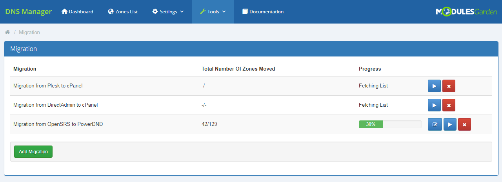Click 'Fetching List' status in Plesk row
502x182 pixels.
(373, 86)
